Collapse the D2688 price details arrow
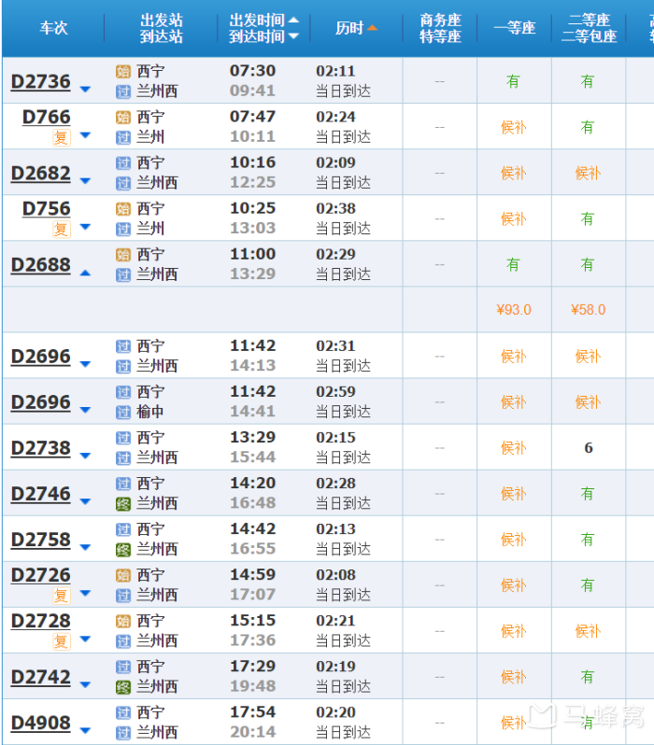This screenshot has height=745, width=654. tap(85, 273)
